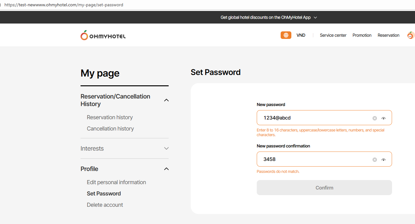Open the VND currency selector
Screen dimensions: 415x224
301,35
